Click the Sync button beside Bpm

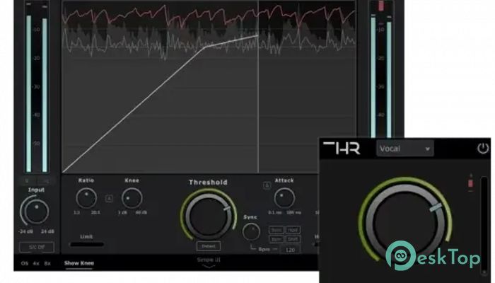pyautogui.click(x=276, y=230)
